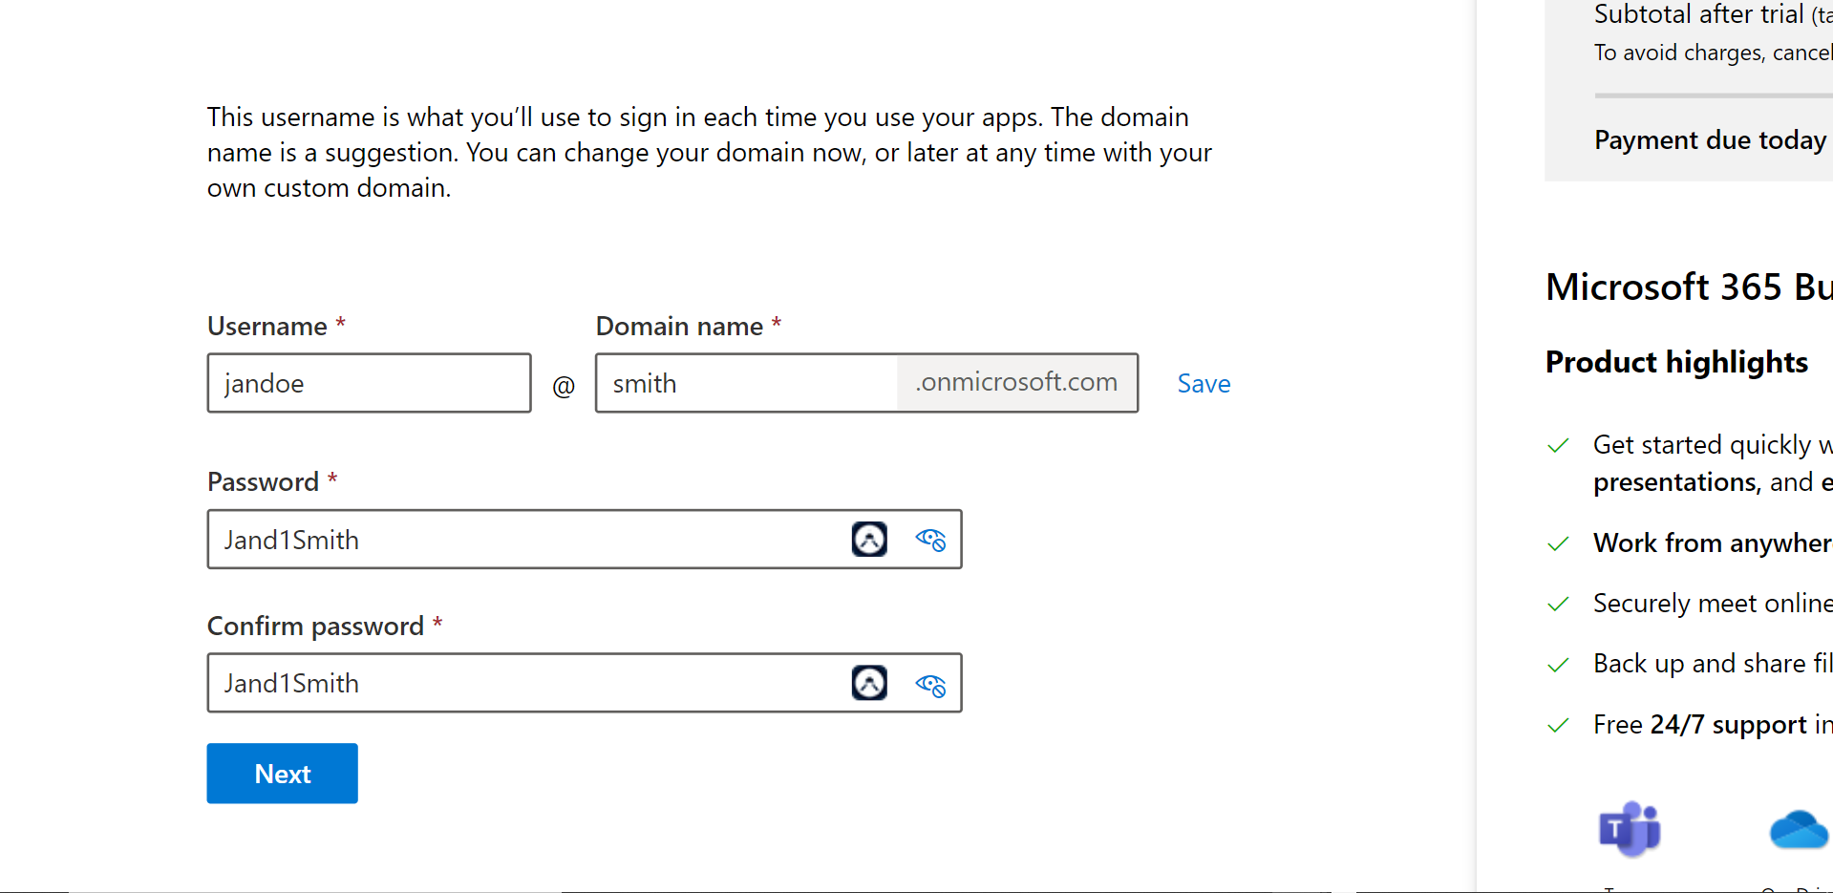Click the Confirm password label
This screenshot has height=893, width=1833.
tap(315, 627)
